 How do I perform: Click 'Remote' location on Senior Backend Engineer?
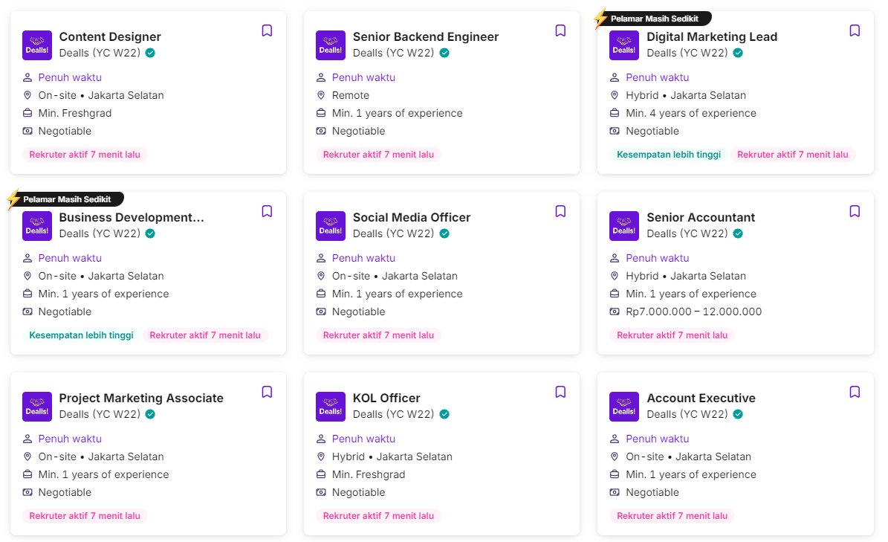[351, 95]
